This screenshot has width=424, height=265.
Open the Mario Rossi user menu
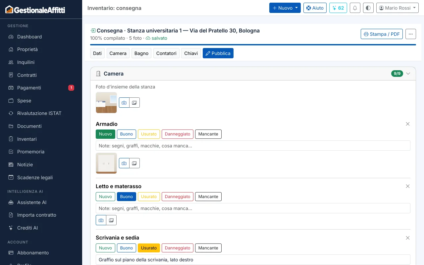(x=397, y=8)
